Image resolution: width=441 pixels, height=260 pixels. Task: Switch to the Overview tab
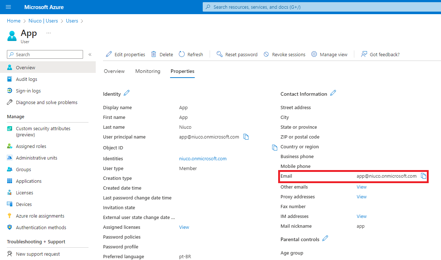click(x=114, y=71)
